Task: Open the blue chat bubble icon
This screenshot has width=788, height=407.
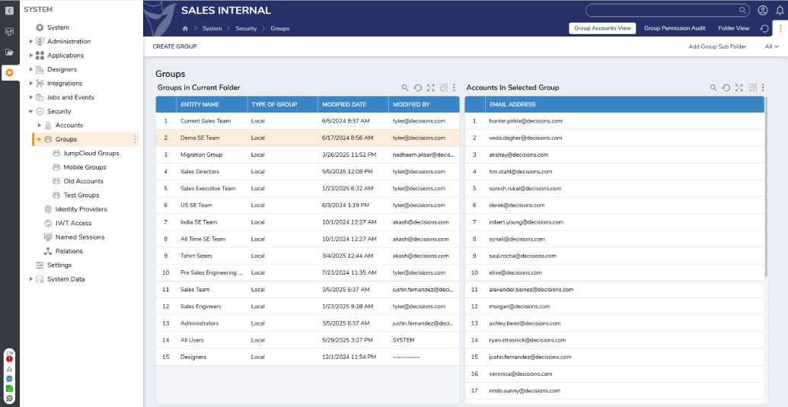Action: (x=9, y=378)
